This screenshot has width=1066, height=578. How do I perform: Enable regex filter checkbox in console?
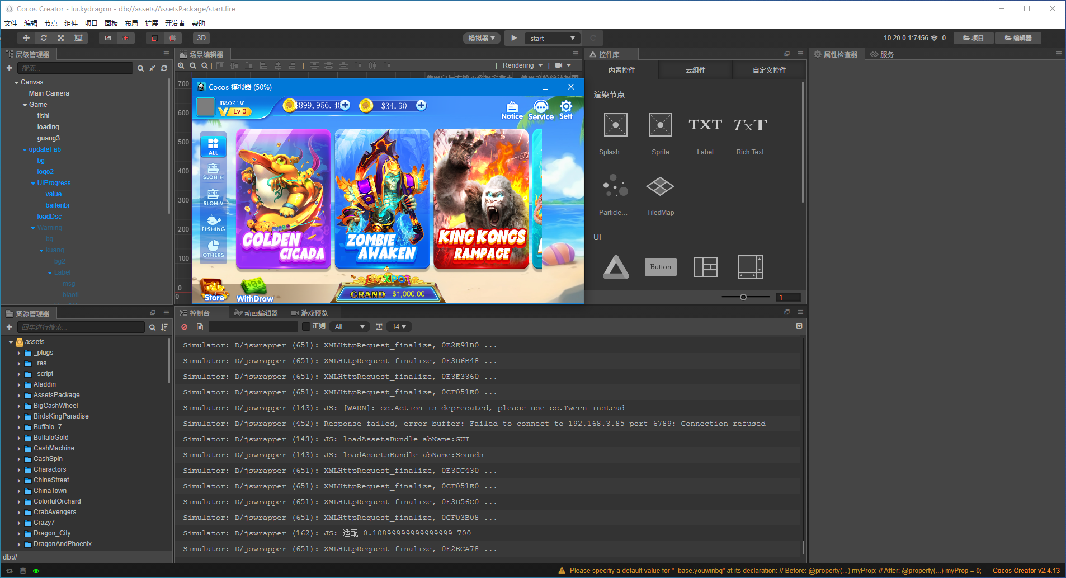pos(306,326)
